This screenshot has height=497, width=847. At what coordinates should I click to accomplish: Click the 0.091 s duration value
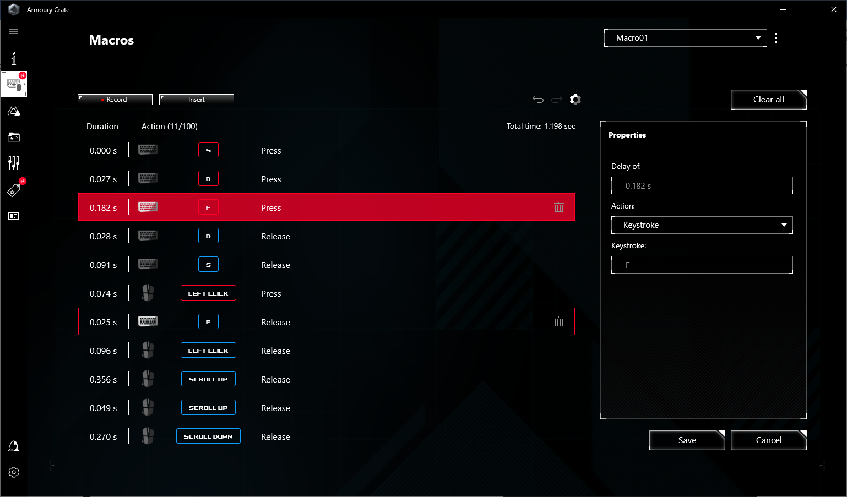pyautogui.click(x=103, y=265)
